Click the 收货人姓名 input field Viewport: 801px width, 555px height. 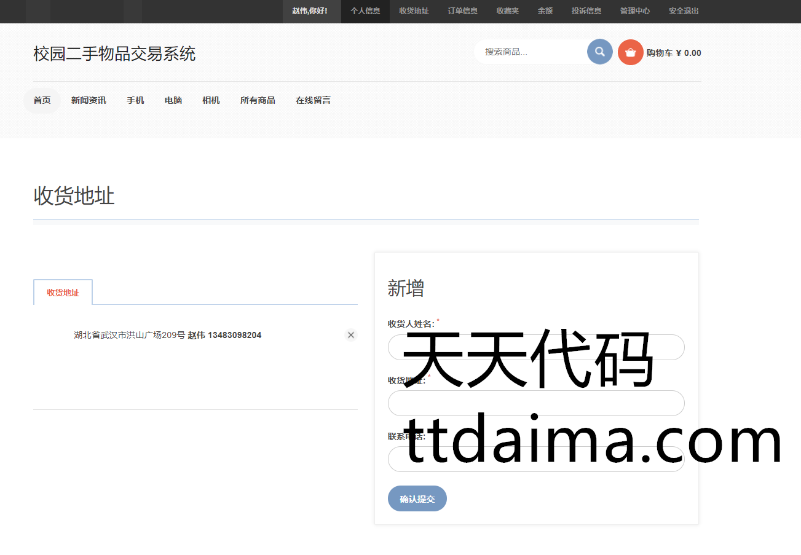click(535, 347)
